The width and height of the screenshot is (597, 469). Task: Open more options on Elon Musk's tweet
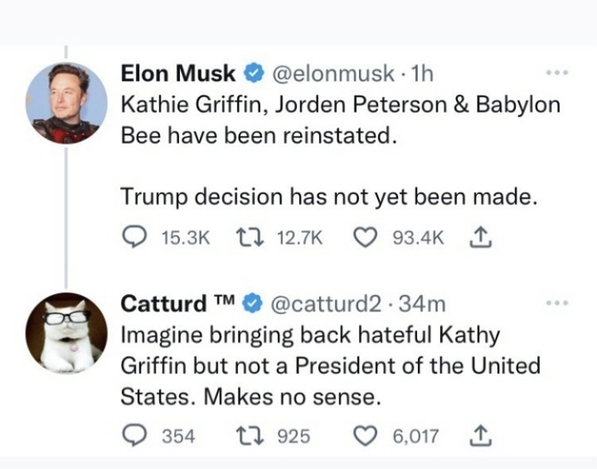click(555, 72)
